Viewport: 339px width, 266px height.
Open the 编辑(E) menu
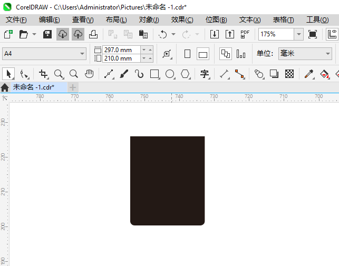click(49, 20)
